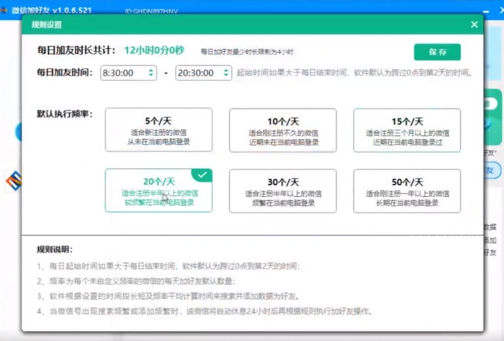Click the 12小时0分0秒 duration total
504x341 pixels.
pos(154,50)
